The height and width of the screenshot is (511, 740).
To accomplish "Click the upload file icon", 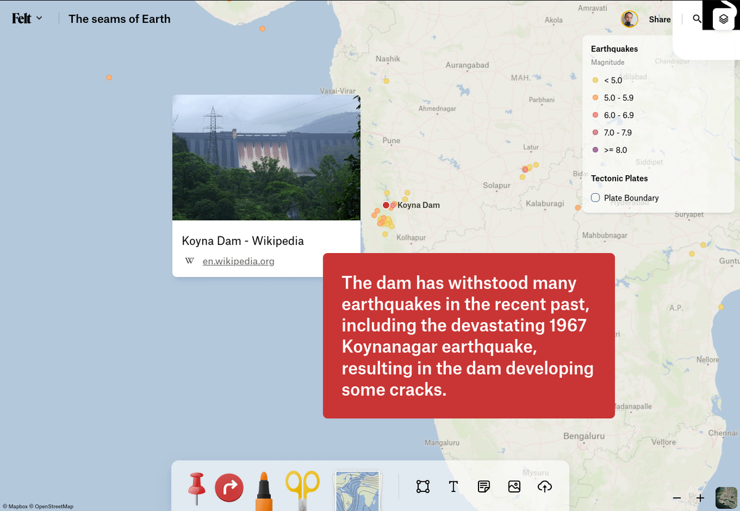I will tap(545, 487).
